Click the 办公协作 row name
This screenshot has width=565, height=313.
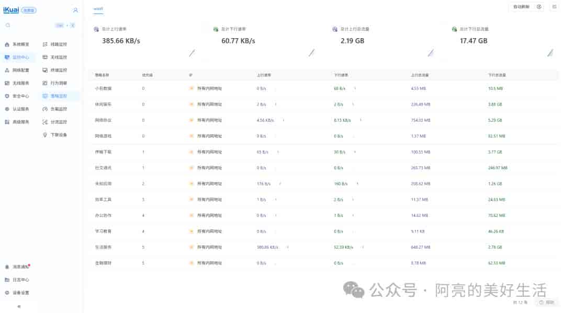coord(103,215)
